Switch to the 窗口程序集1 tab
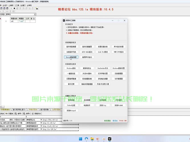The height and width of the screenshot is (142, 190). click(45, 110)
